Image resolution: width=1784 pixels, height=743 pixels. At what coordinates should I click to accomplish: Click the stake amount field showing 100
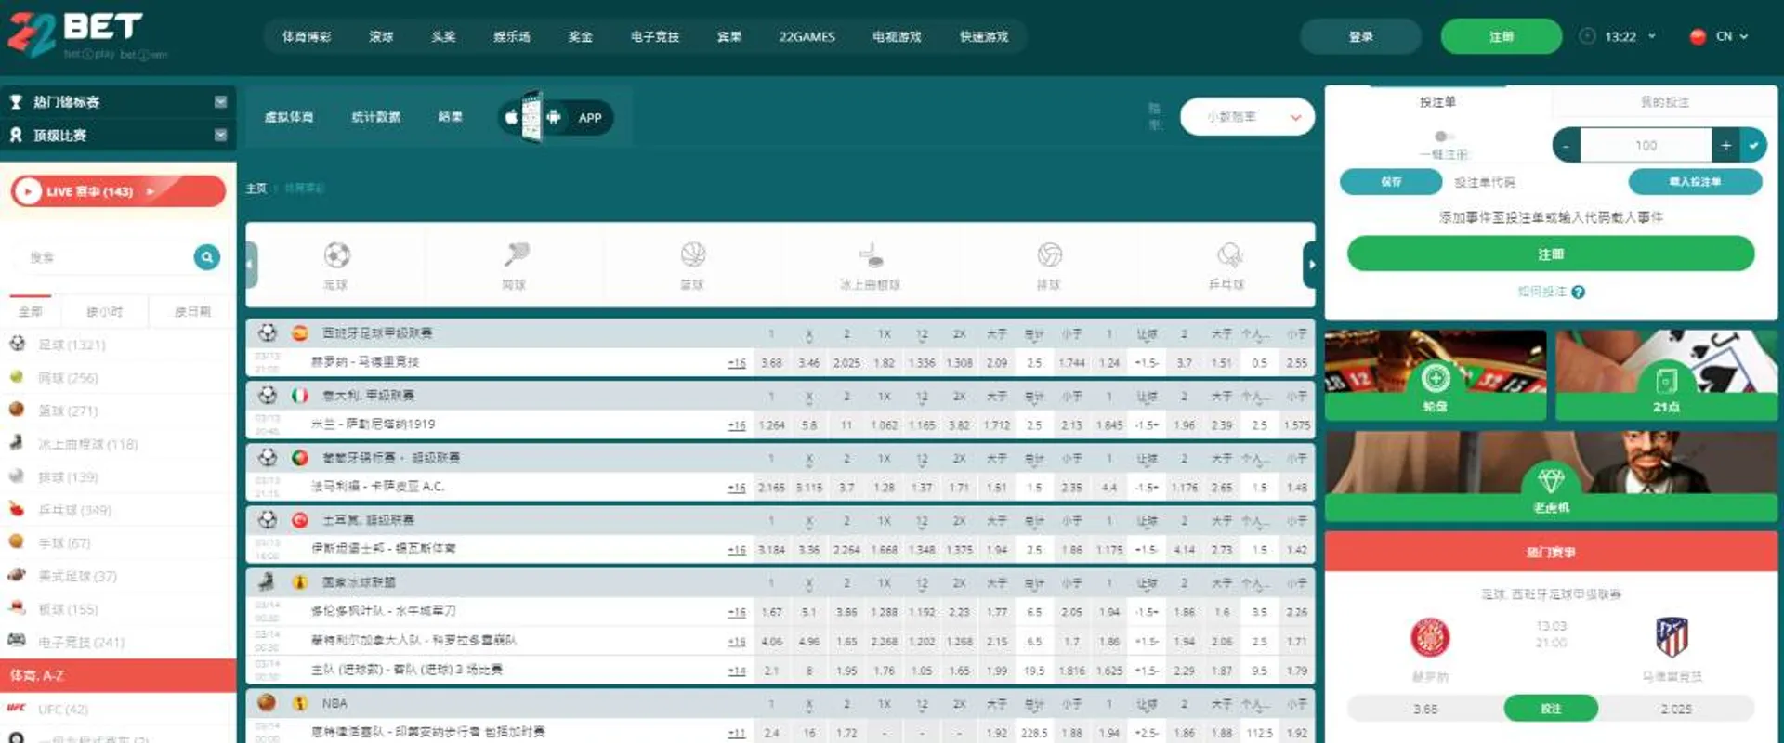point(1646,145)
